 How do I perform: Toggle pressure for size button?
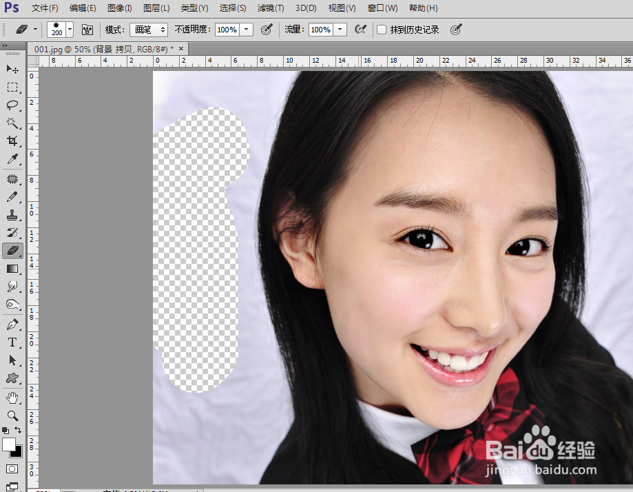coord(456,30)
